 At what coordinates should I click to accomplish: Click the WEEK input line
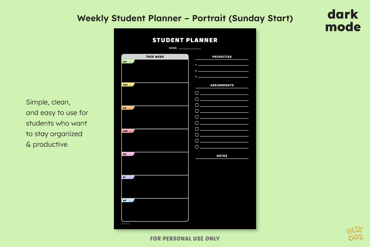pos(190,48)
